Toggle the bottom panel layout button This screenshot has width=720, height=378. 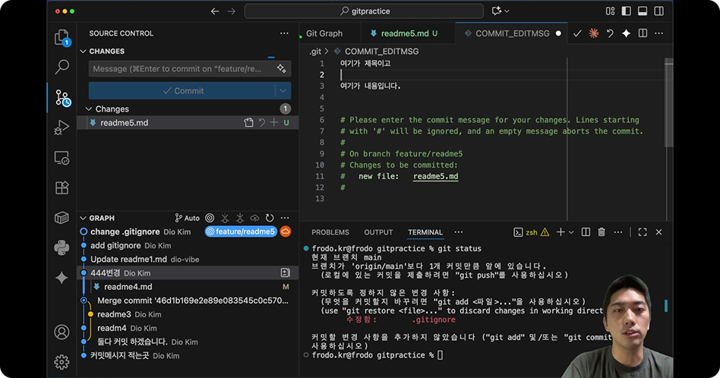(642, 11)
